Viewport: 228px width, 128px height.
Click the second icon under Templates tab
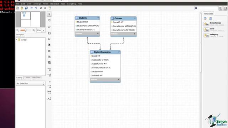tap(210, 18)
